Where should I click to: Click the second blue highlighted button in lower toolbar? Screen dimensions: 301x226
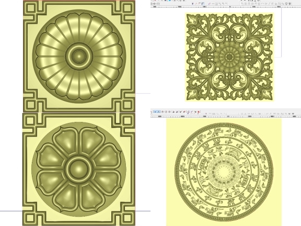159,112
